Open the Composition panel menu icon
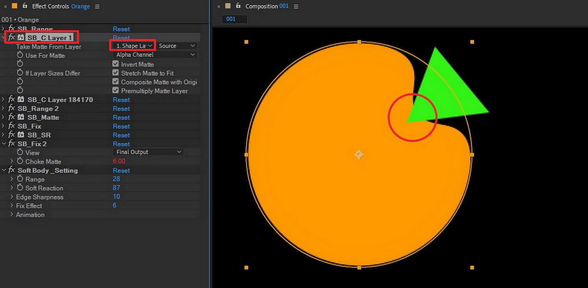588x288 pixels. point(296,6)
